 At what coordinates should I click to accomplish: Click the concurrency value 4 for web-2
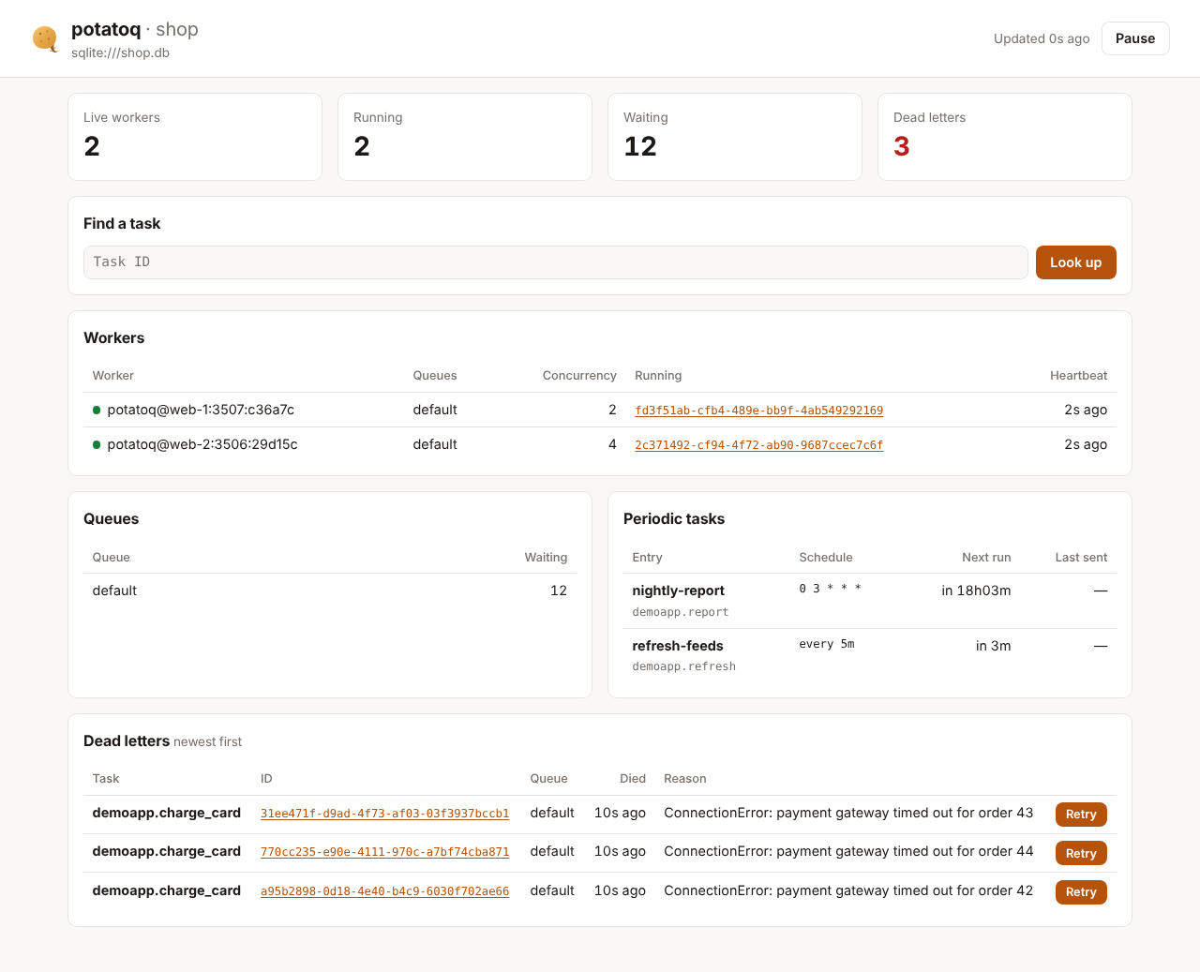pyautogui.click(x=612, y=444)
